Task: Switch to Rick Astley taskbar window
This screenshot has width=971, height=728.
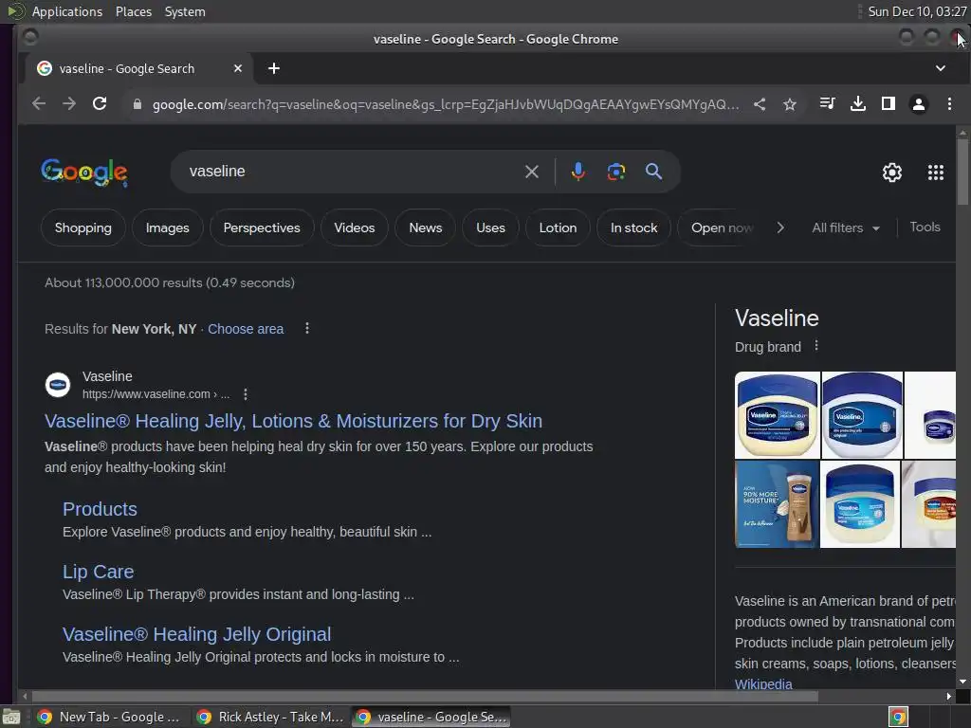Action: coord(270,717)
